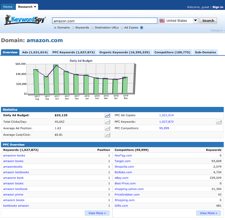Click the amazon.com domain heading link
The height and width of the screenshot is (220, 225).
[45, 40]
